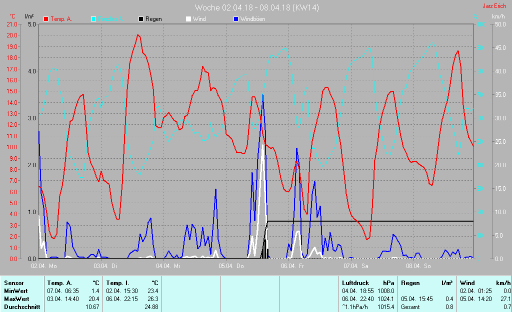Click the km/h right axis unit label
Image resolution: width=512 pixels, height=312 pixels.
tap(498, 16)
